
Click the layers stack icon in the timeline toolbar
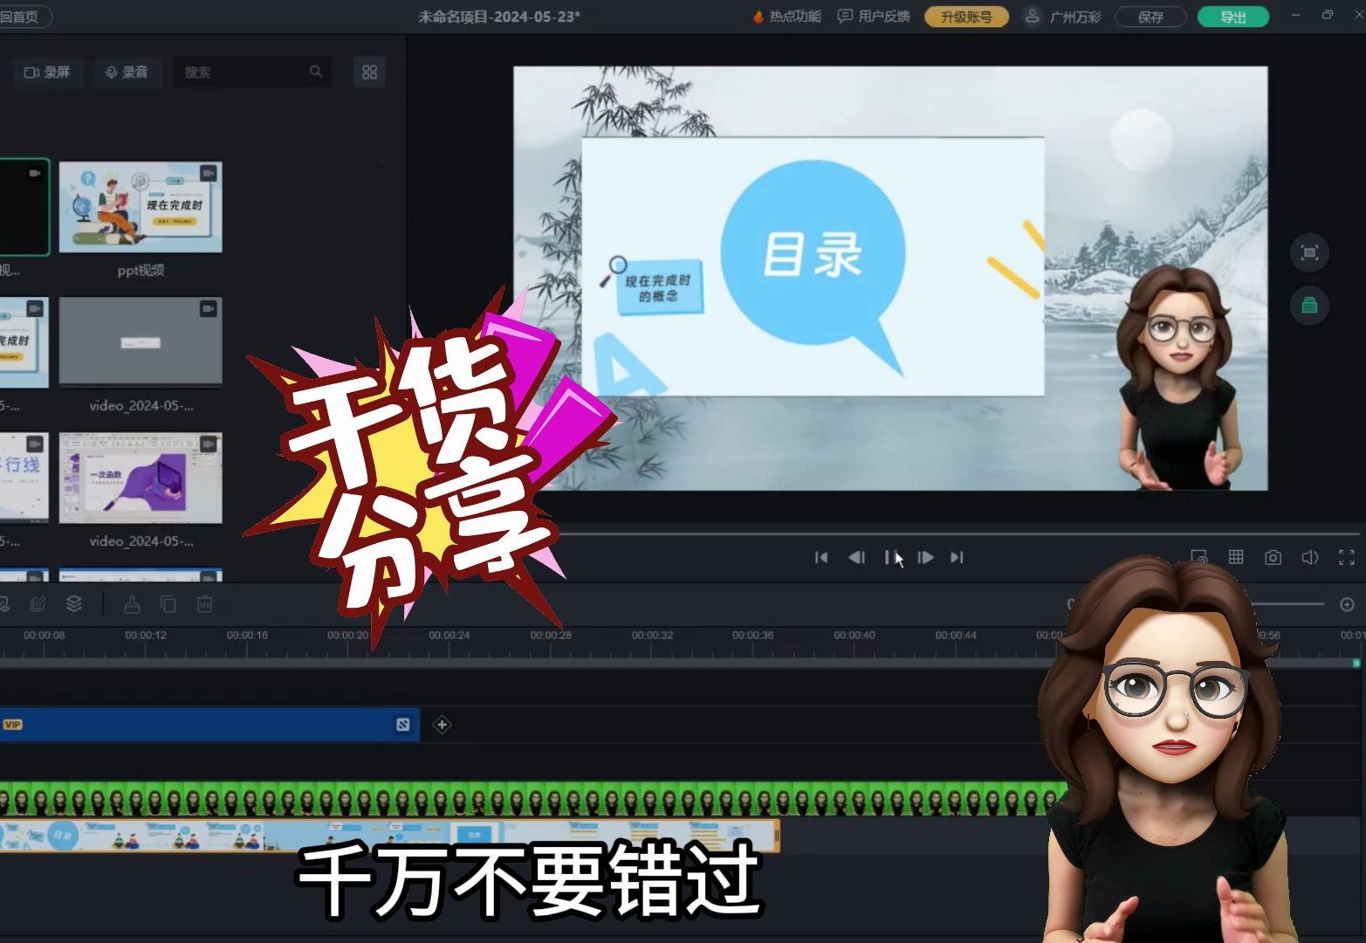pos(74,603)
